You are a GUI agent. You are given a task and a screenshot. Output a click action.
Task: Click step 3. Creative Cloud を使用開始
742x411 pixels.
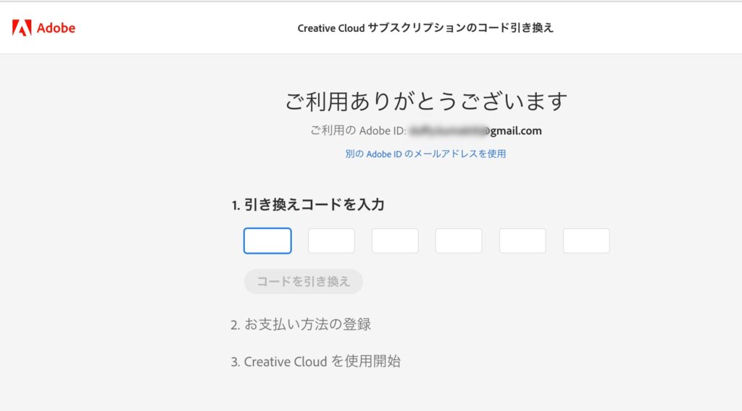(x=316, y=361)
